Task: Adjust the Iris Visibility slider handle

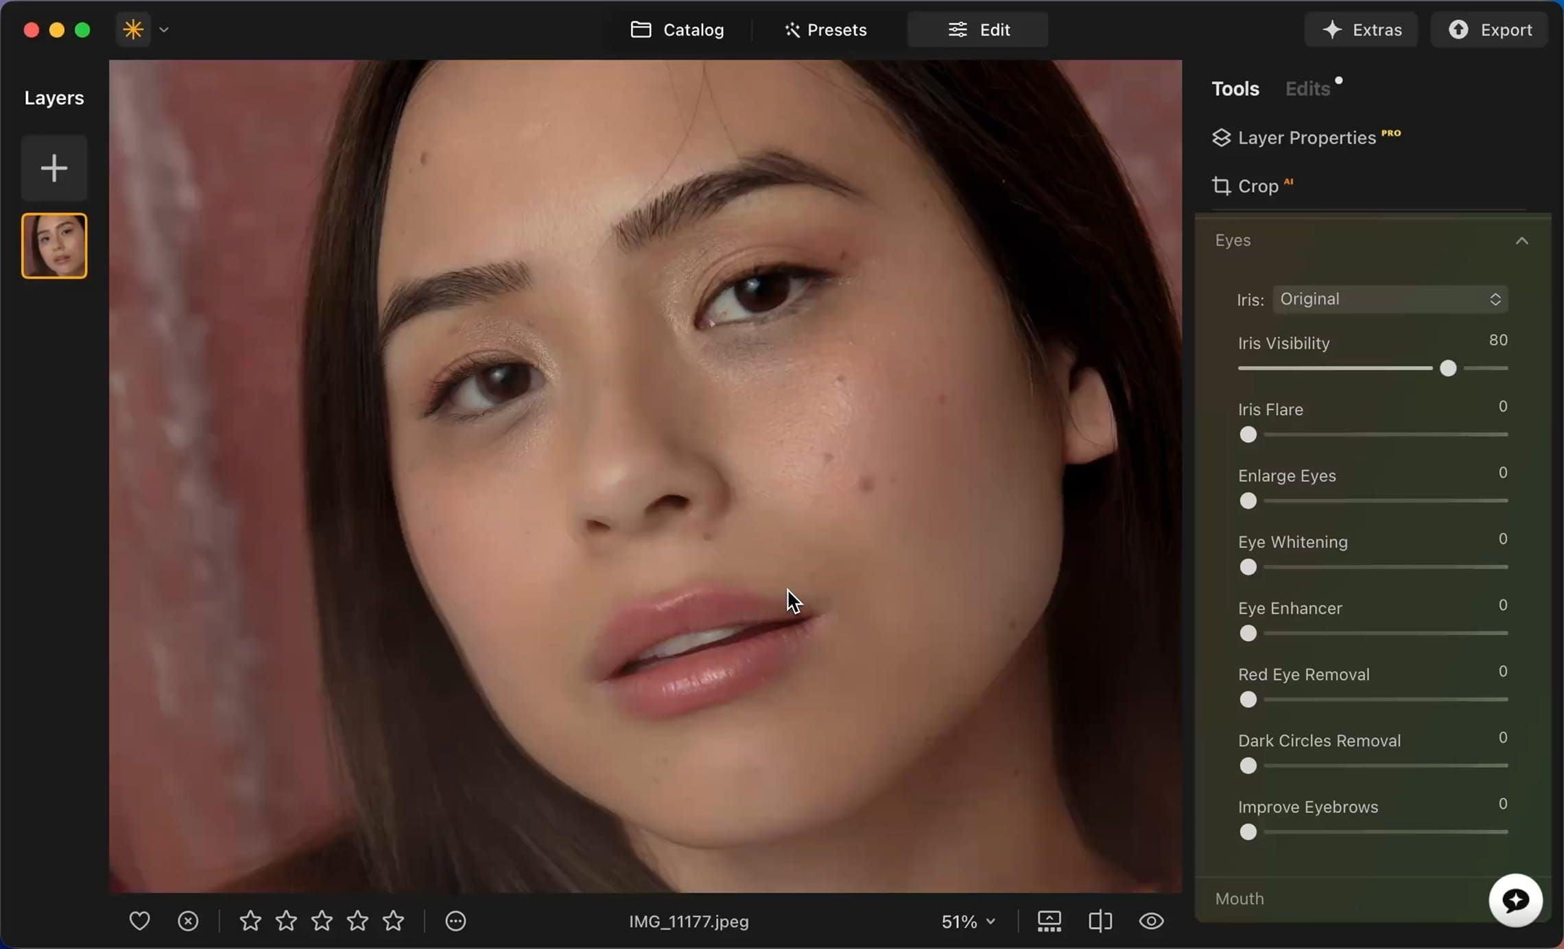Action: pos(1447,368)
